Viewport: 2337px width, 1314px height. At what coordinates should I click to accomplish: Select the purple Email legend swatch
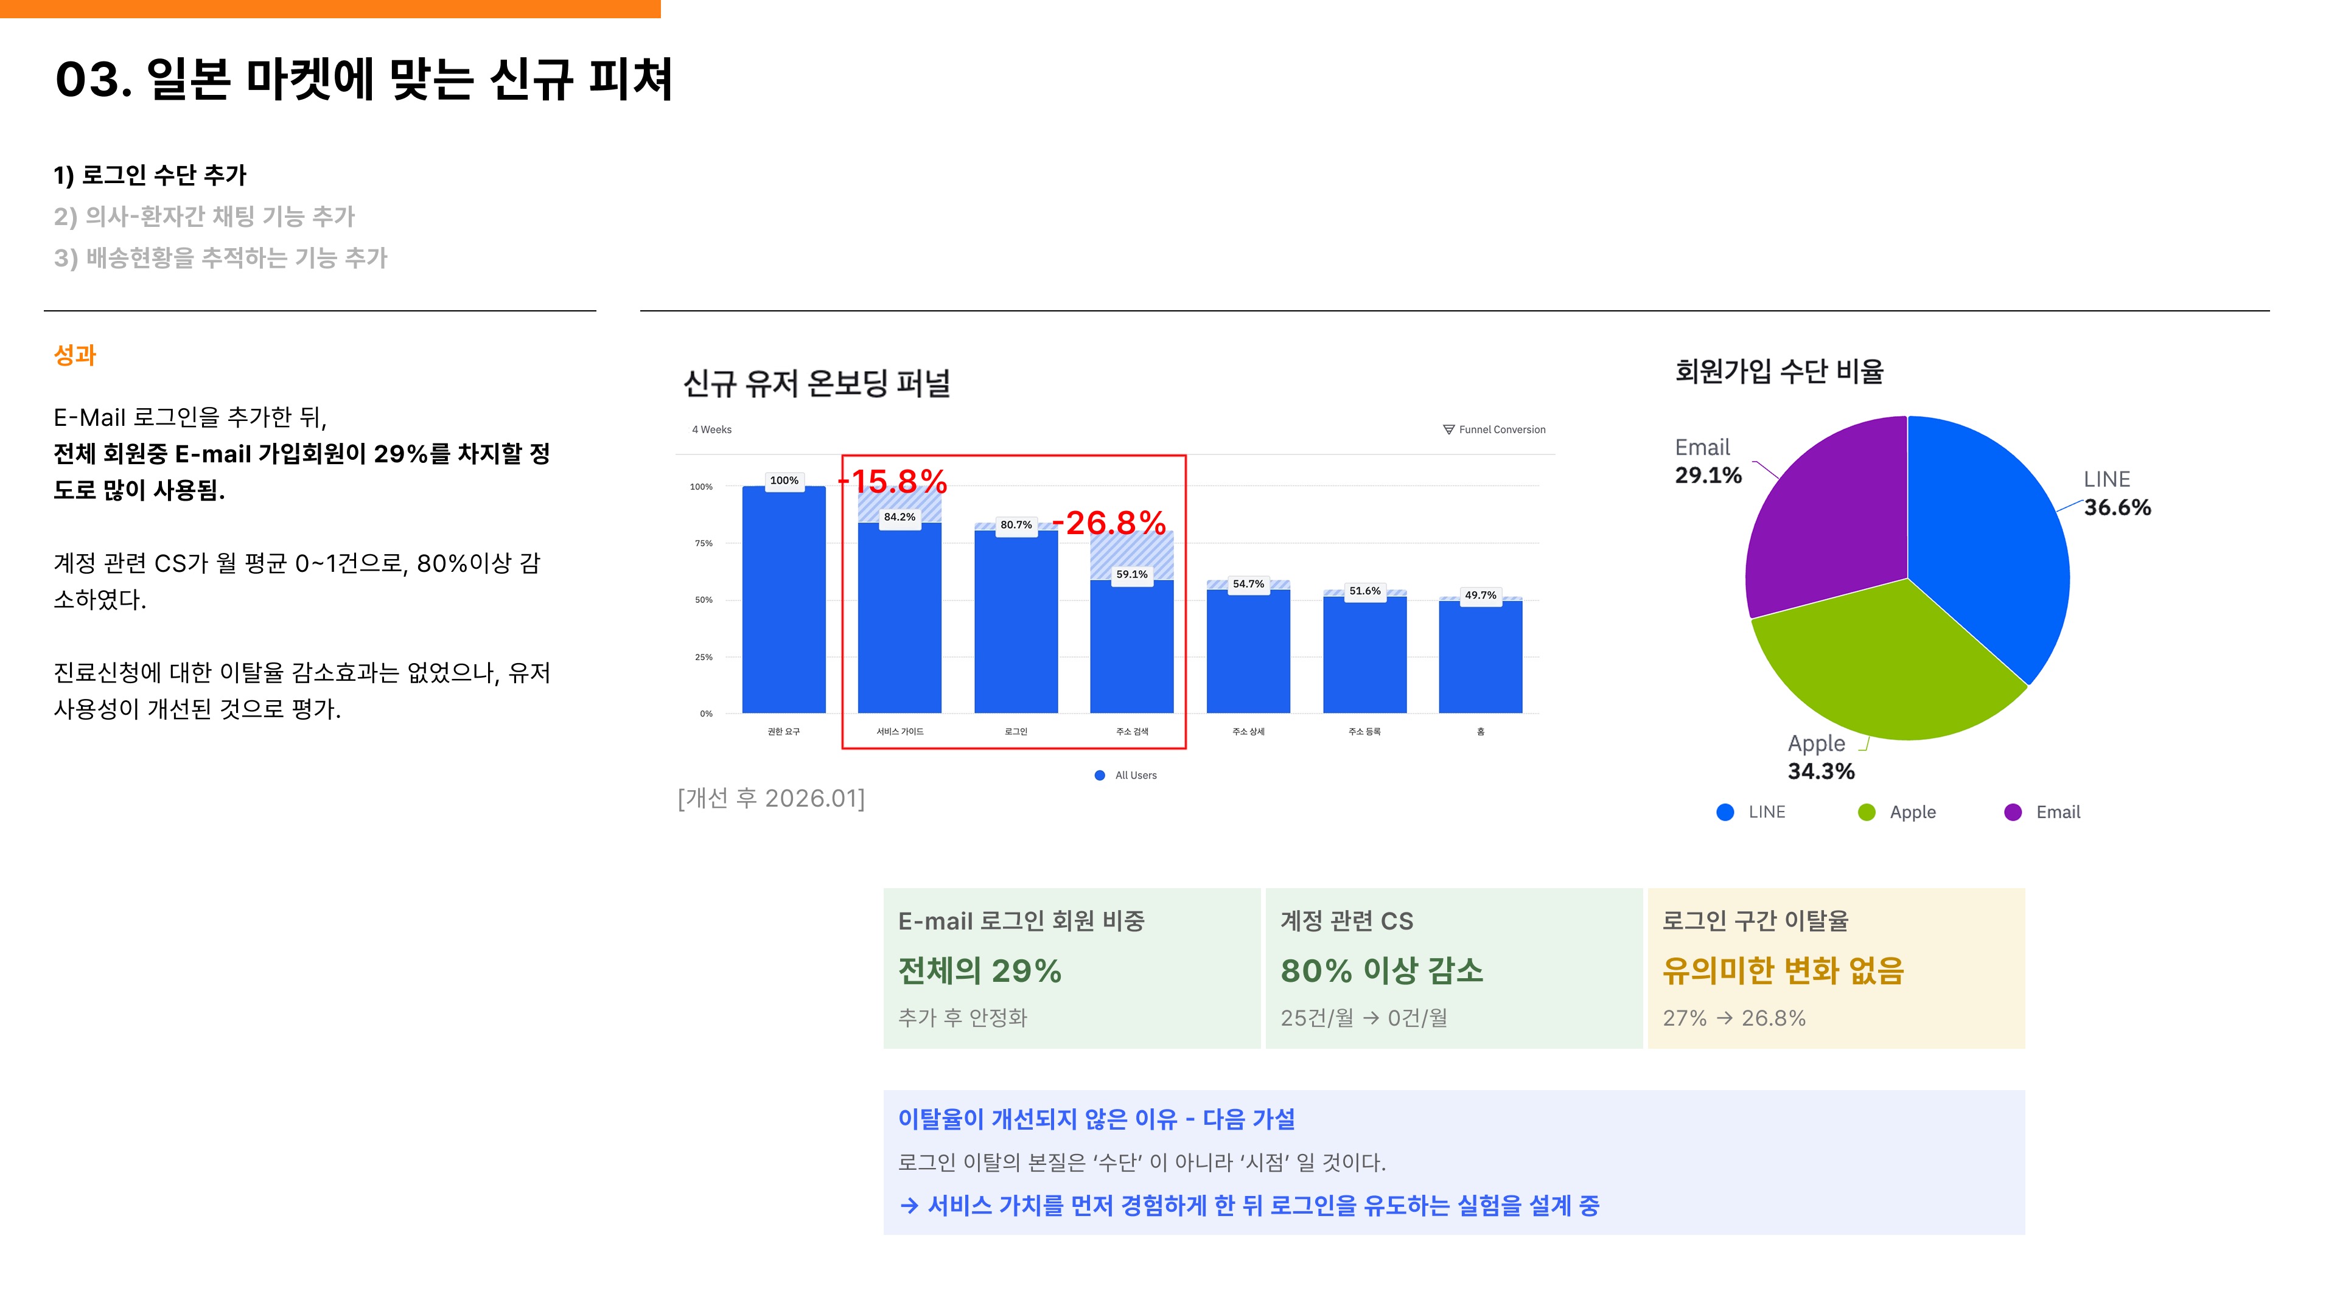[x=2012, y=813]
